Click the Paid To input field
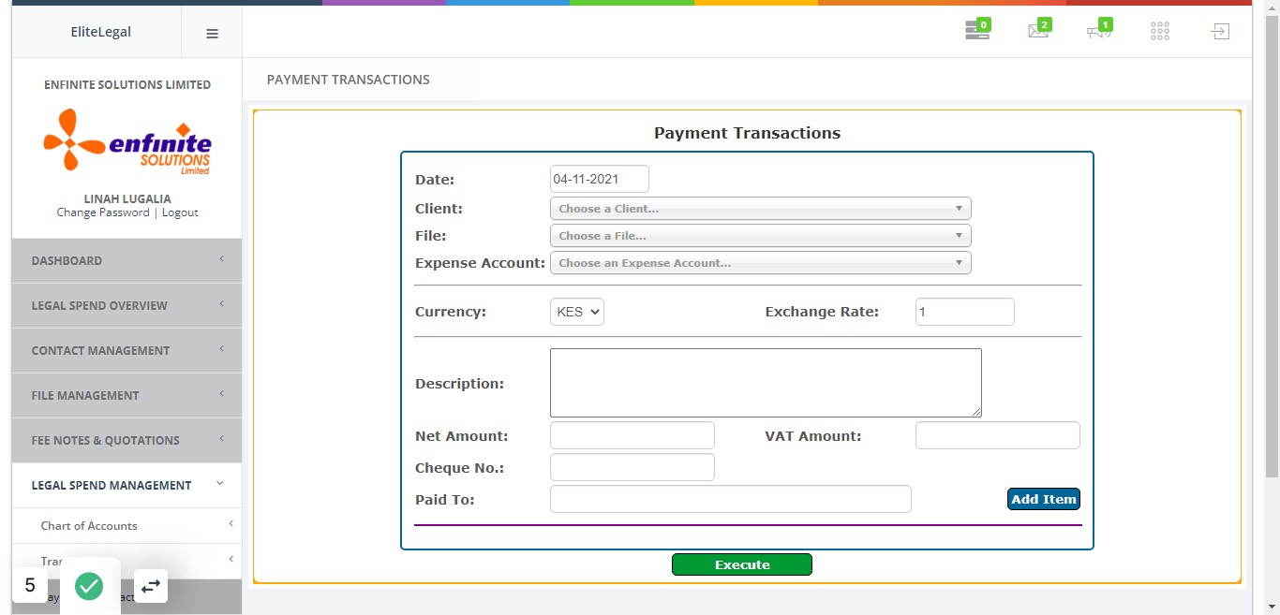 tap(731, 499)
